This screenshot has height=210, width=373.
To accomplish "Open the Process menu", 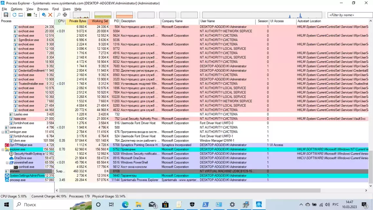I will point(43,9).
